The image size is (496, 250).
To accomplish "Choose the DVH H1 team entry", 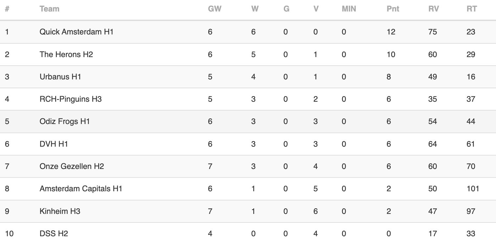I will coord(54,144).
